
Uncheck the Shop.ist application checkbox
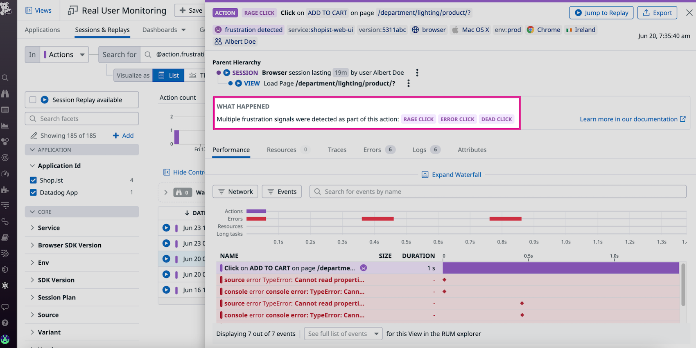[x=34, y=180]
